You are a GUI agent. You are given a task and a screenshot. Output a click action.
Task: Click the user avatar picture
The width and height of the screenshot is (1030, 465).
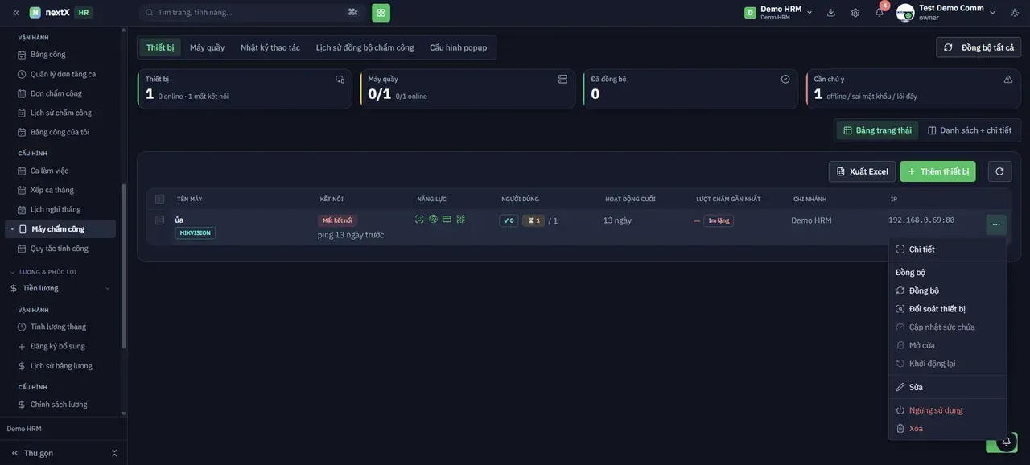(x=905, y=13)
